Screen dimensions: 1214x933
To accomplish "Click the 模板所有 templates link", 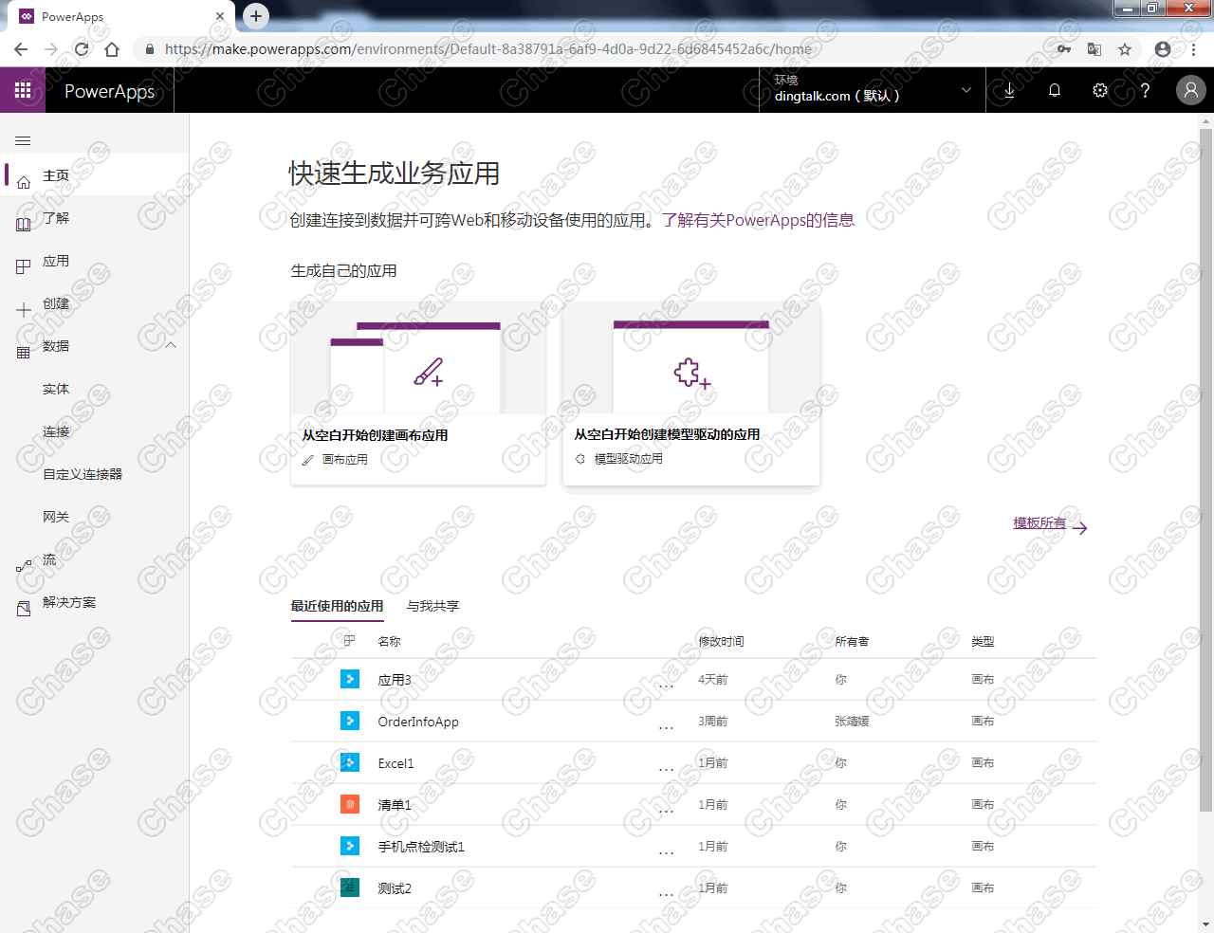I will [1039, 521].
